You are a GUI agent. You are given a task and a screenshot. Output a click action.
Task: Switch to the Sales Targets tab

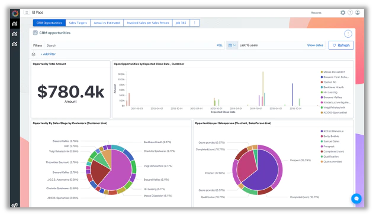click(78, 23)
